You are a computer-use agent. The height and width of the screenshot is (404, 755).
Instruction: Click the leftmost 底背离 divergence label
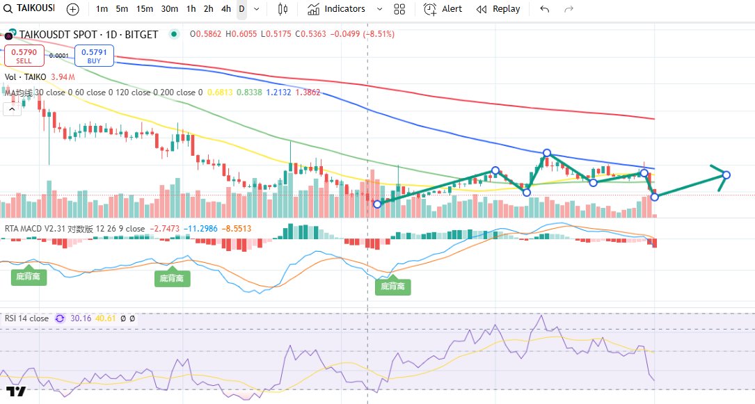[x=29, y=277]
